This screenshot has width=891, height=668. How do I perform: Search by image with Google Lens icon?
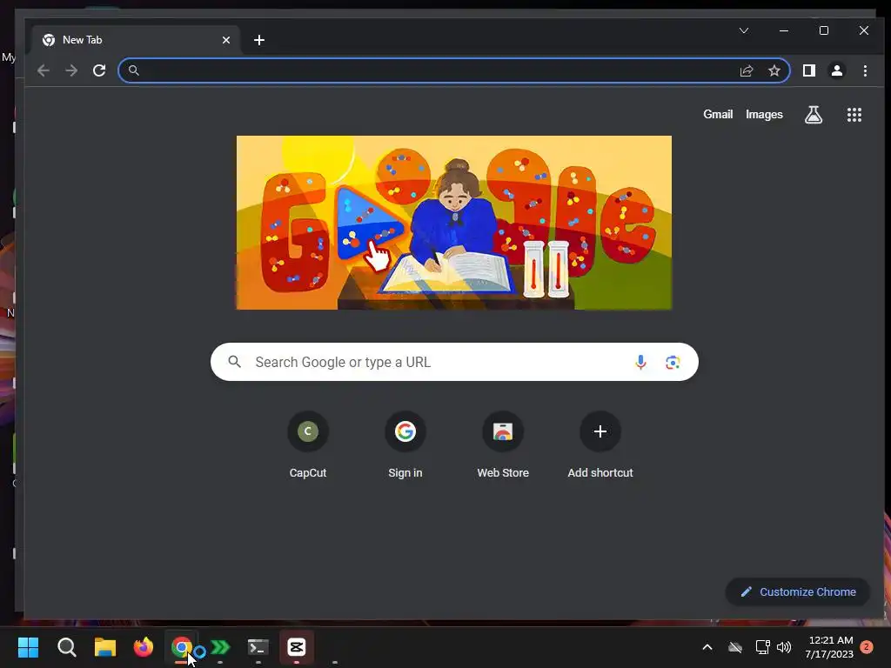[673, 363]
